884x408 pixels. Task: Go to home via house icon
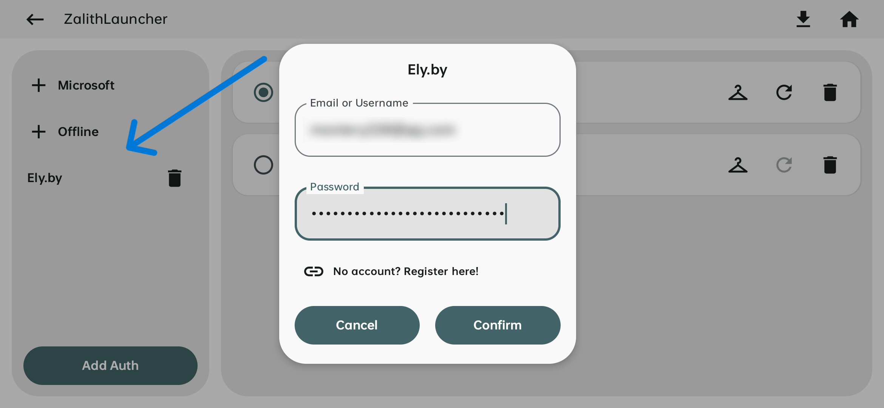[x=849, y=19]
